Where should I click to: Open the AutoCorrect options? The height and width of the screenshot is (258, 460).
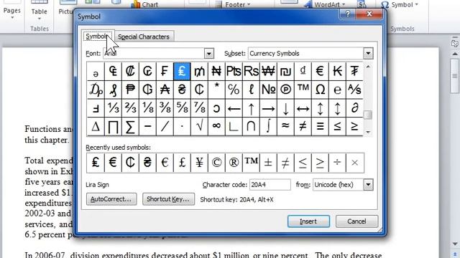click(111, 199)
